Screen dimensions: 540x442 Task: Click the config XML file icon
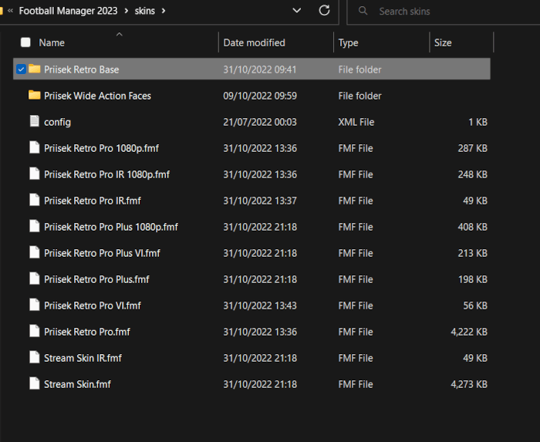click(35, 121)
